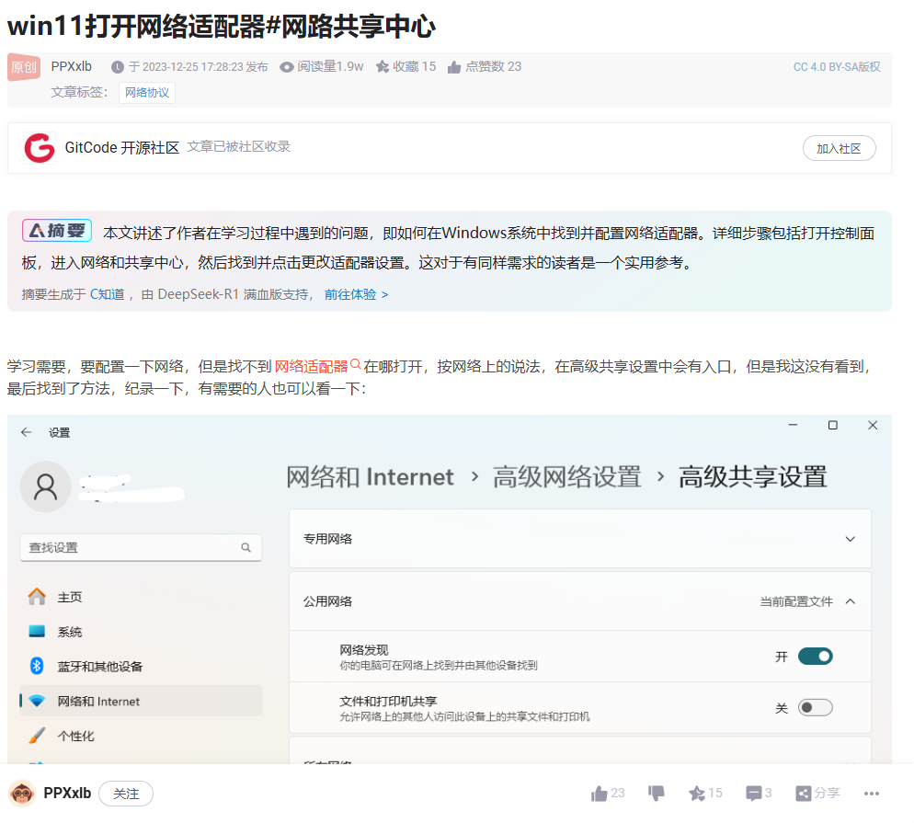Image resolution: width=914 pixels, height=823 pixels.
Task: Click PPXxlb author avatar at bottom
Action: (x=22, y=794)
